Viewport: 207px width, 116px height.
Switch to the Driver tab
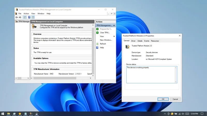coord(133,41)
